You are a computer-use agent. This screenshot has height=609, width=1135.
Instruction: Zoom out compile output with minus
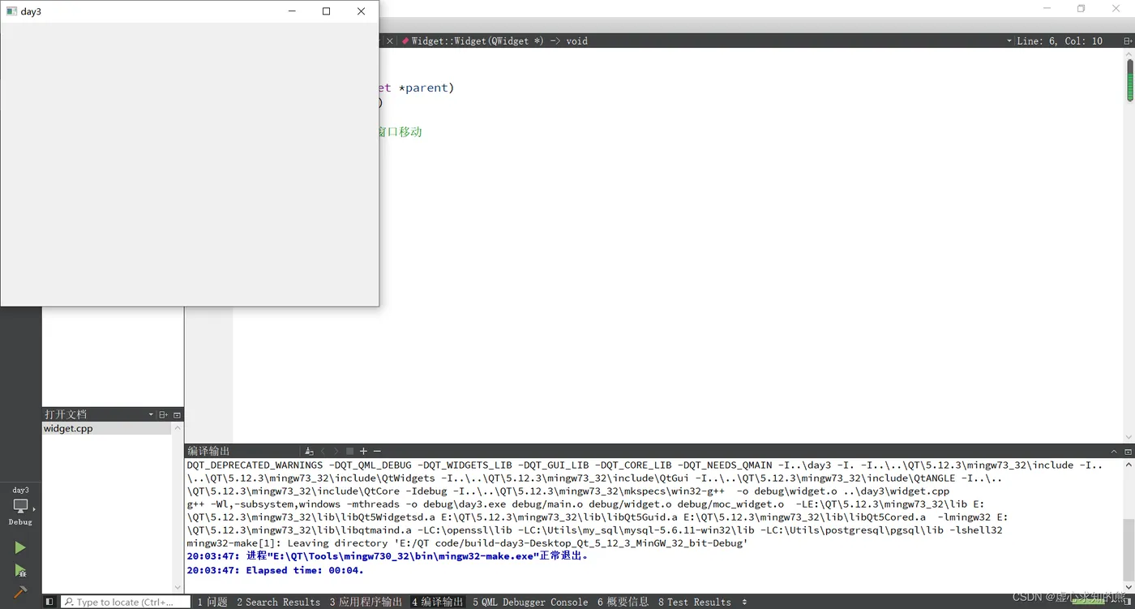[x=377, y=451]
